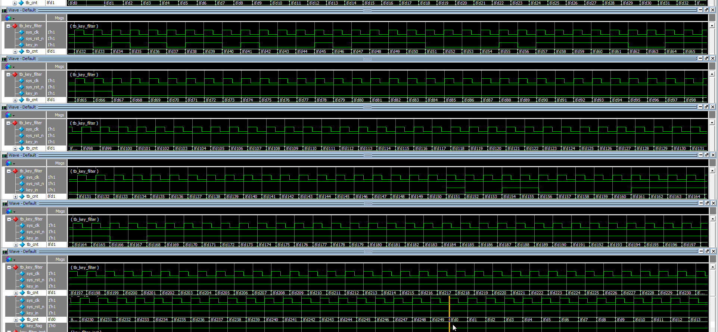Close the wave panel showing 8'd131 to 8'd164
This screenshot has height=332, width=718.
pos(713,155)
